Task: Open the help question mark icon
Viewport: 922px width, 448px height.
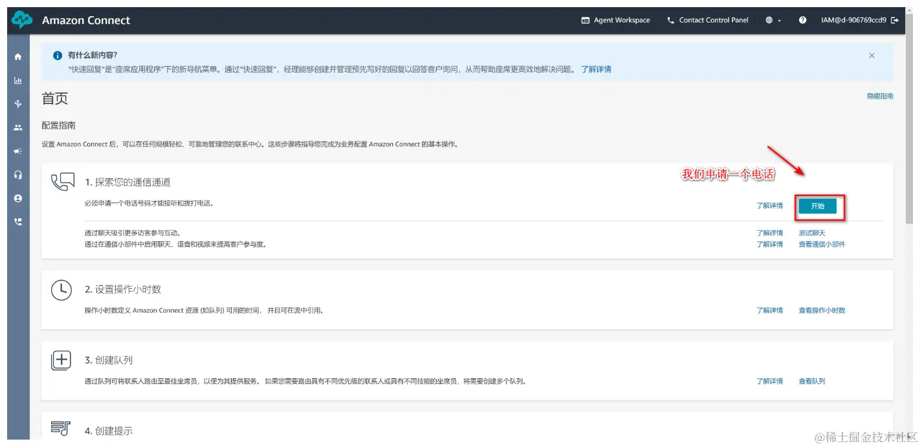Action: coord(802,21)
